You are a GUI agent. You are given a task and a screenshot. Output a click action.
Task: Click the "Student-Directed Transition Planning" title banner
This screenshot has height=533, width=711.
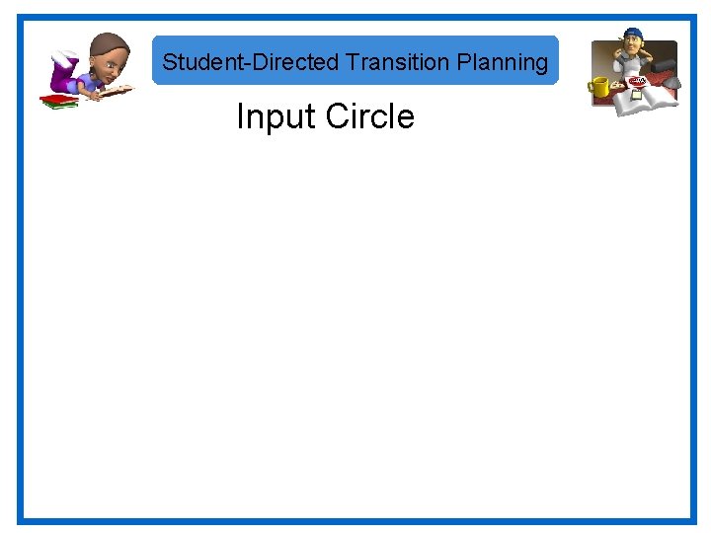coord(355,61)
